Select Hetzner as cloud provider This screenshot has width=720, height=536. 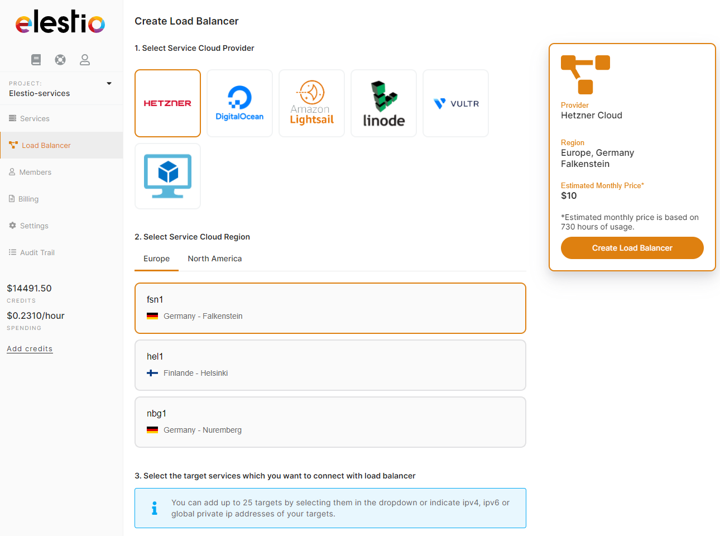click(167, 103)
